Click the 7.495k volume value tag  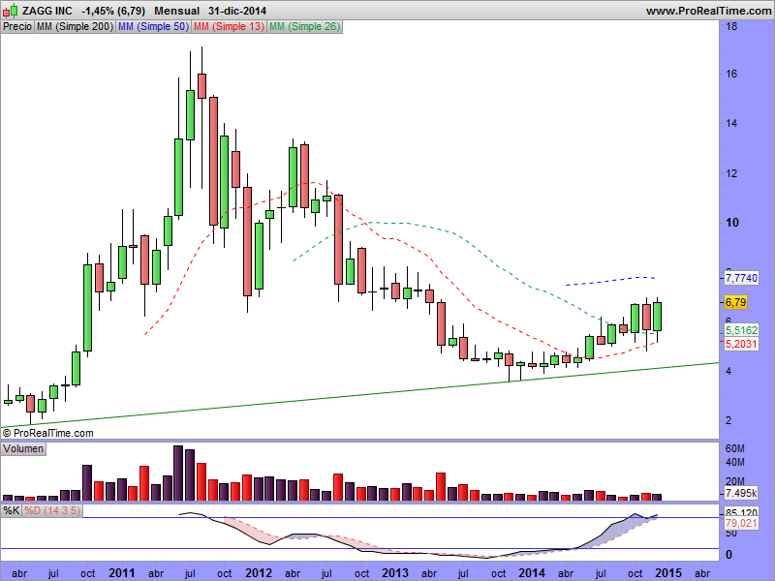[x=741, y=493]
